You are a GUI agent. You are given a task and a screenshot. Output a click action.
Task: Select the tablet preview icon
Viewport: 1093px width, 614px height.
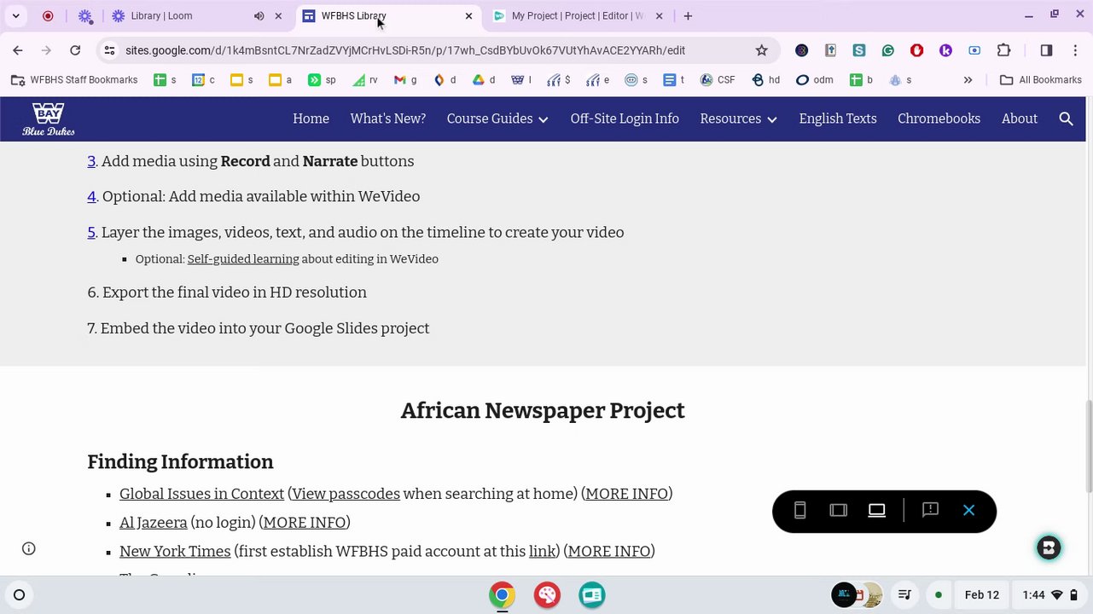838,510
